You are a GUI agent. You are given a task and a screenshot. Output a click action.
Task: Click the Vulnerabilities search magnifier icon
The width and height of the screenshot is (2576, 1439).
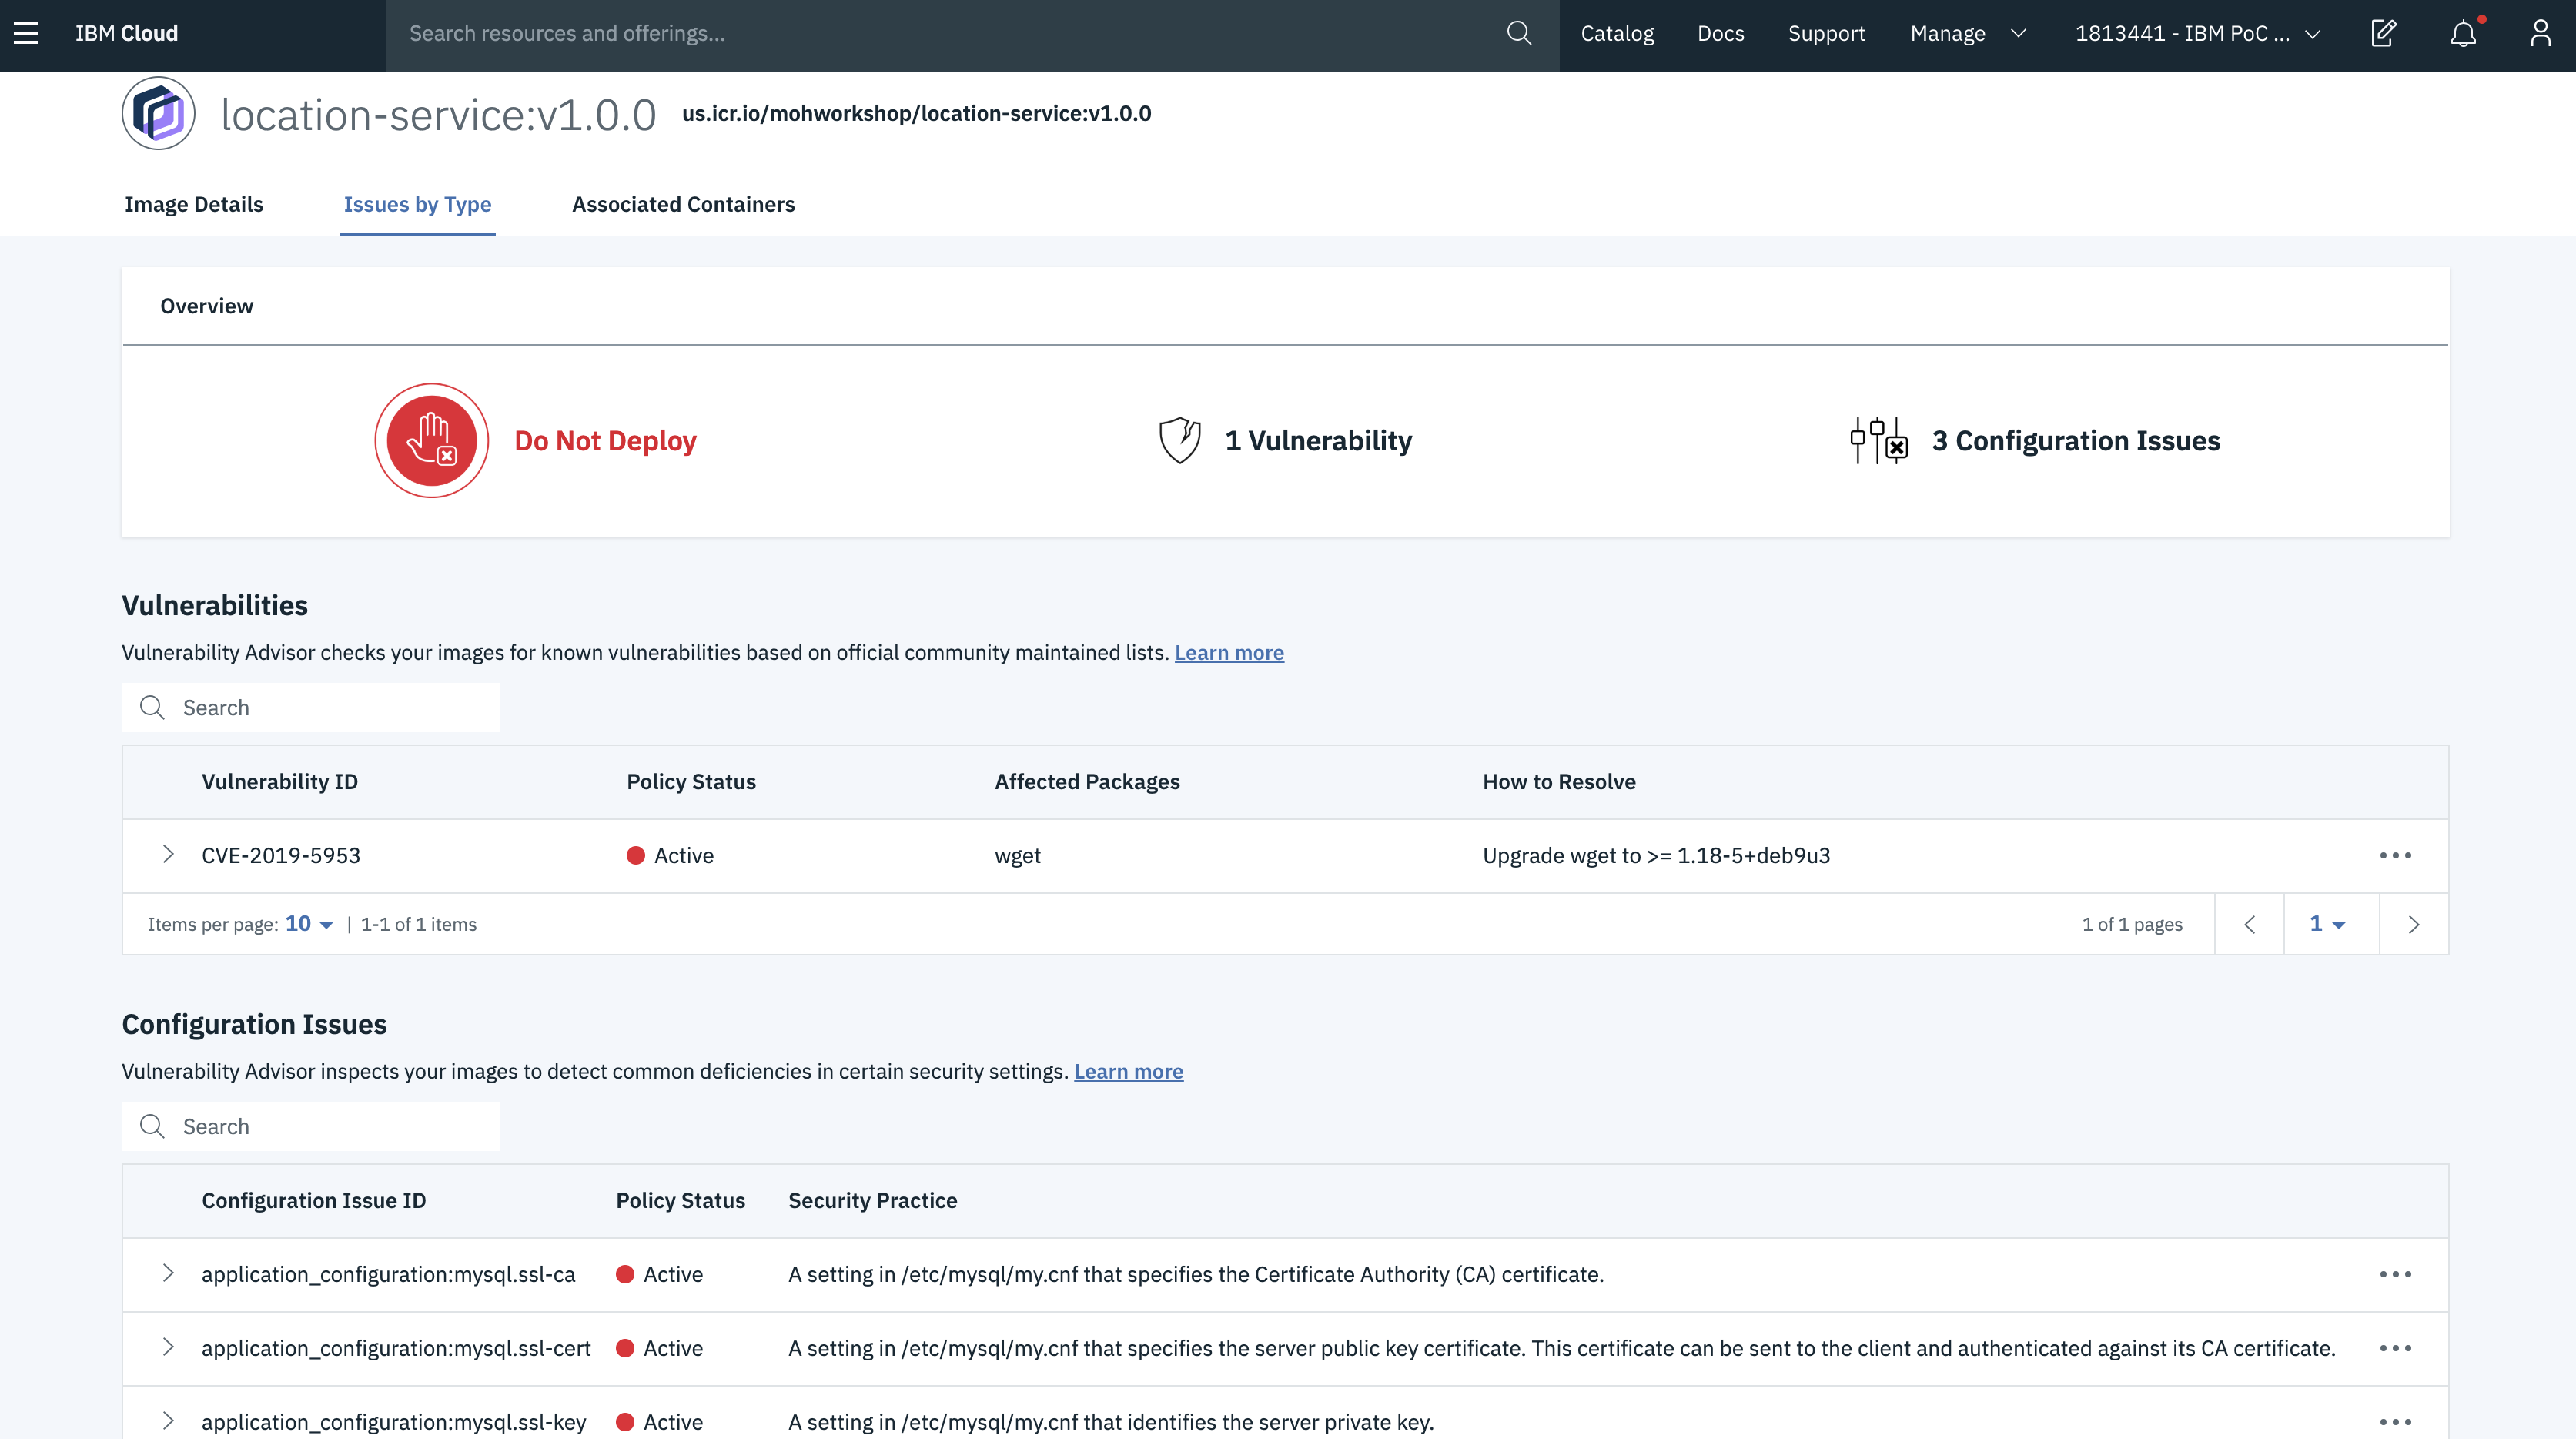pyautogui.click(x=152, y=708)
